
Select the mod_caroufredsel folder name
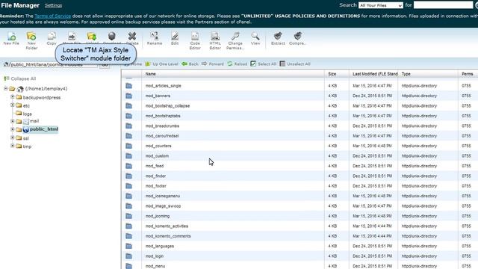162,136
